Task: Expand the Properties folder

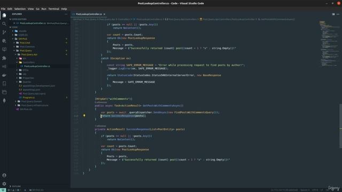Action: [28, 78]
